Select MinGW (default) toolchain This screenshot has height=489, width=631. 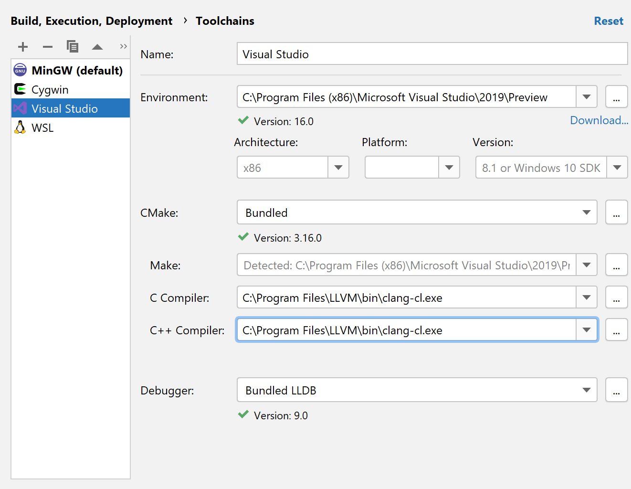pos(71,70)
